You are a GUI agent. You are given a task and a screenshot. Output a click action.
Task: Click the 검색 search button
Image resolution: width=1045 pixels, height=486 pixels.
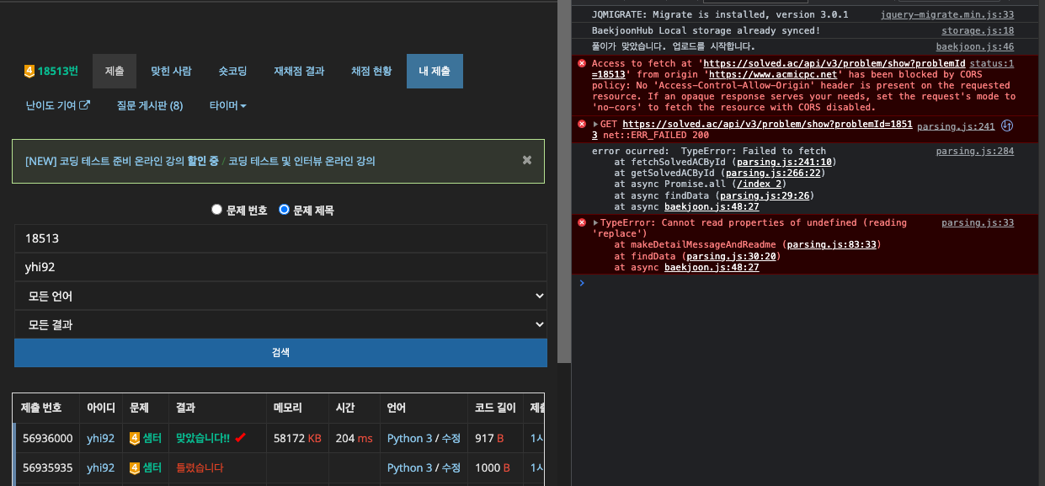280,353
